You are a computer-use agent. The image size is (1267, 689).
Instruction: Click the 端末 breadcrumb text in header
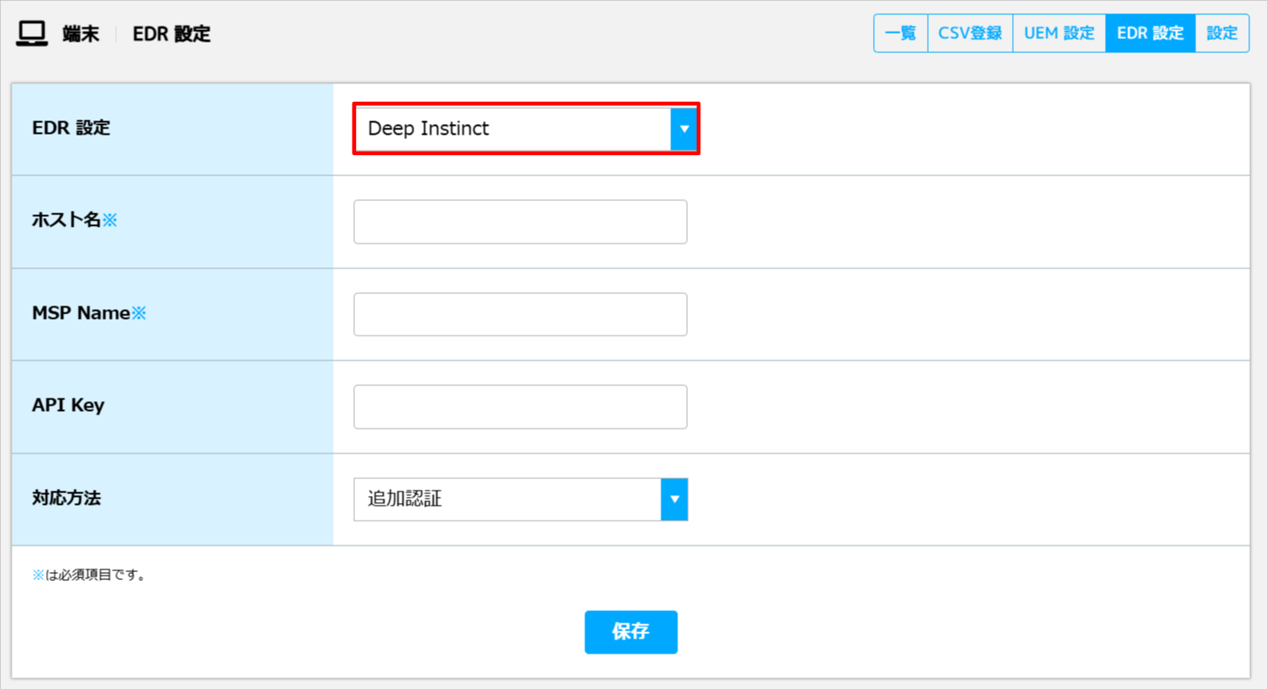tap(81, 35)
